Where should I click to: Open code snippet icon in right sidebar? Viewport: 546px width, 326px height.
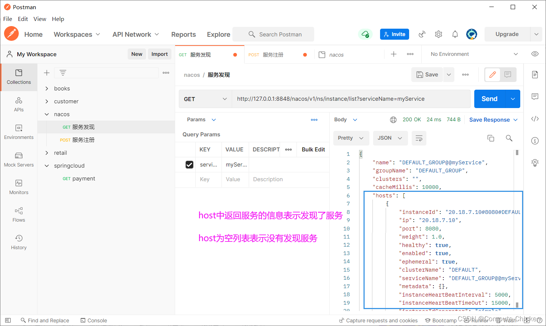click(535, 119)
